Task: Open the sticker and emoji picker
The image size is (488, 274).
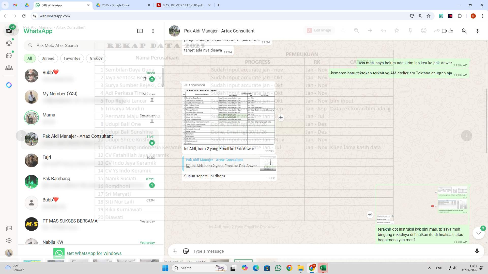Action: coord(186,251)
